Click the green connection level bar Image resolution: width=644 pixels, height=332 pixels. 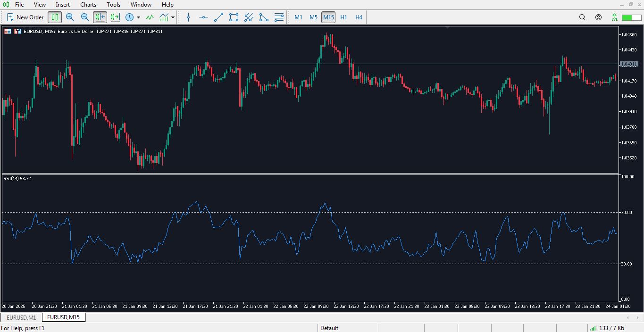[x=631, y=17]
